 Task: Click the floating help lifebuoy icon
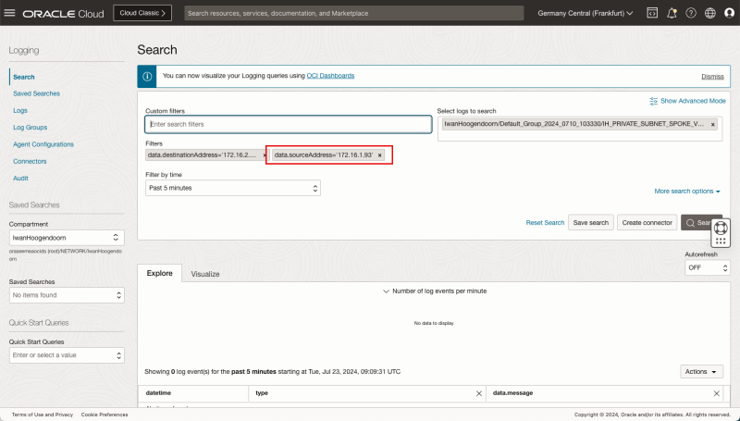point(721,228)
